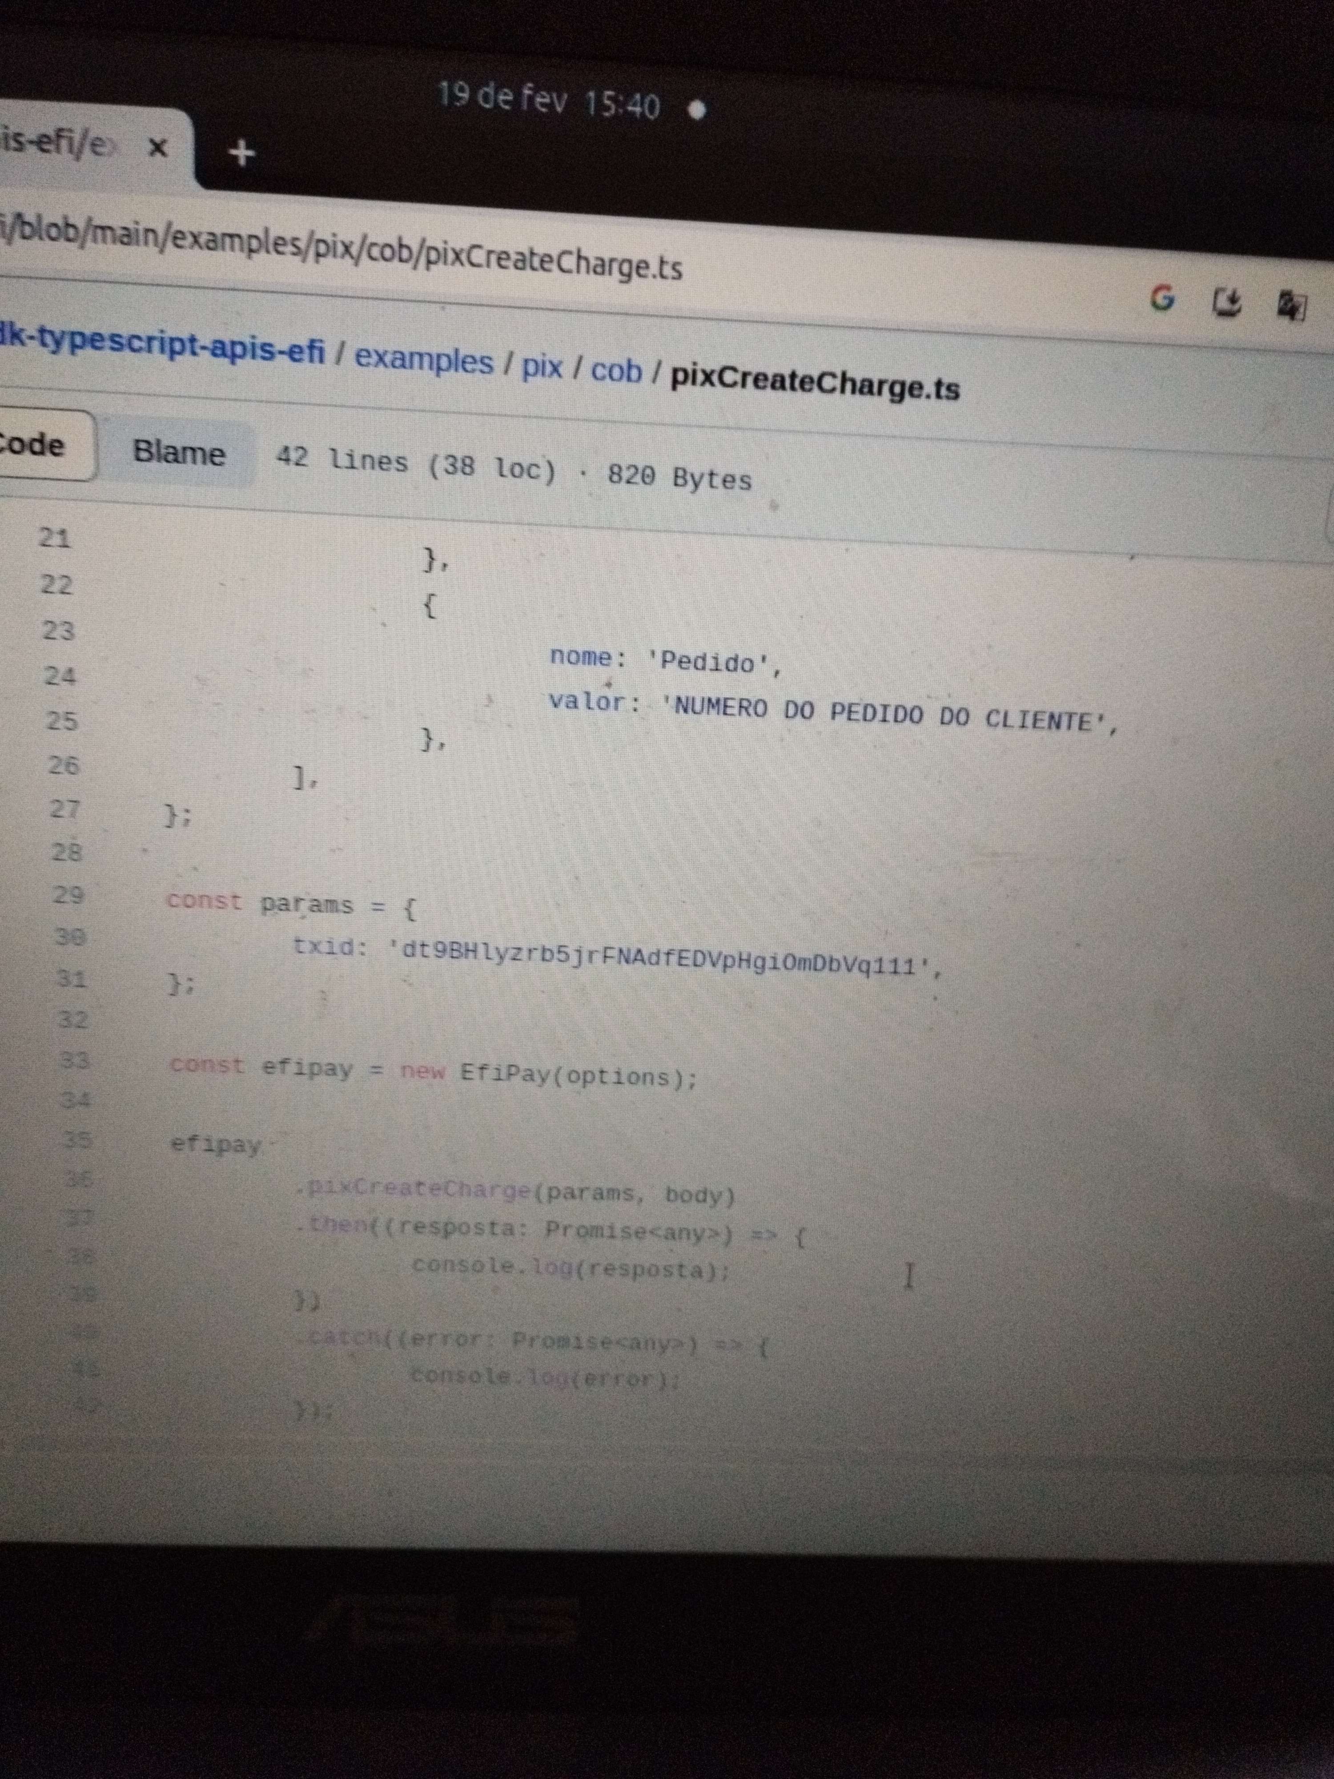Screen dimensions: 1334x1779
Task: Click the pixCreateCharge.ts file name
Action: [816, 382]
